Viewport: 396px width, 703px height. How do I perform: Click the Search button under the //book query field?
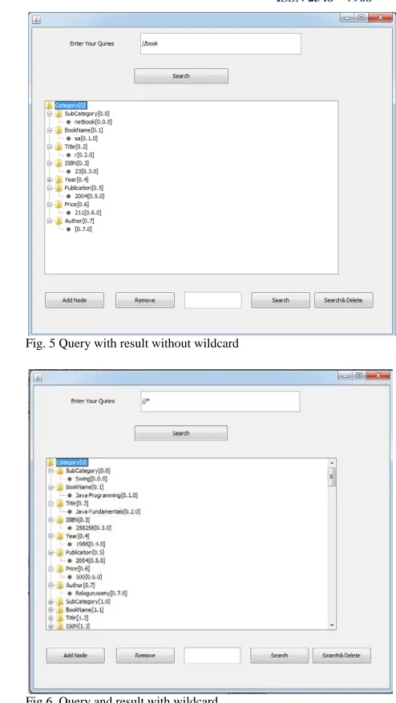coord(181,75)
